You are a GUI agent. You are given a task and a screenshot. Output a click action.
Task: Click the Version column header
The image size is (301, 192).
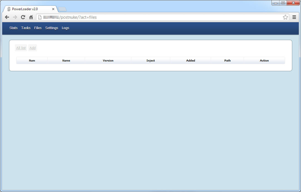[x=108, y=60]
